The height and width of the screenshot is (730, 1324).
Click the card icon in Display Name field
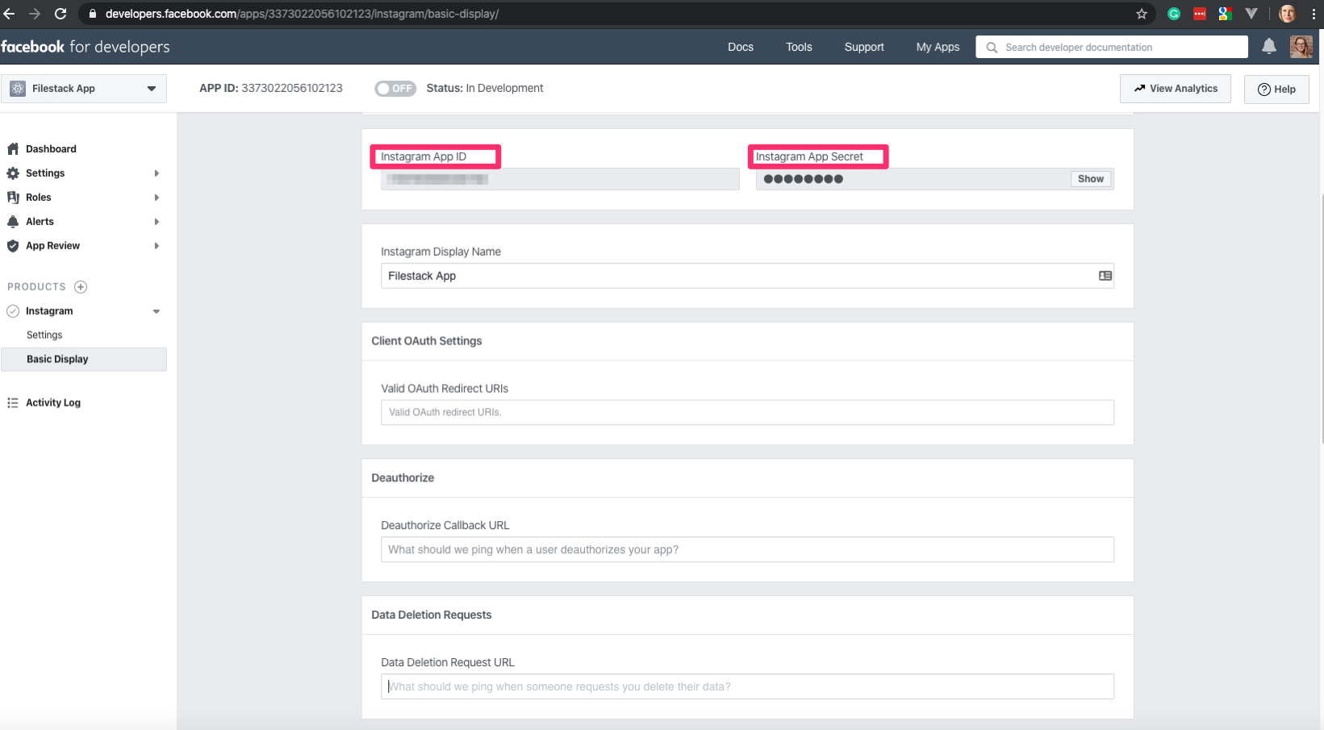[1105, 276]
